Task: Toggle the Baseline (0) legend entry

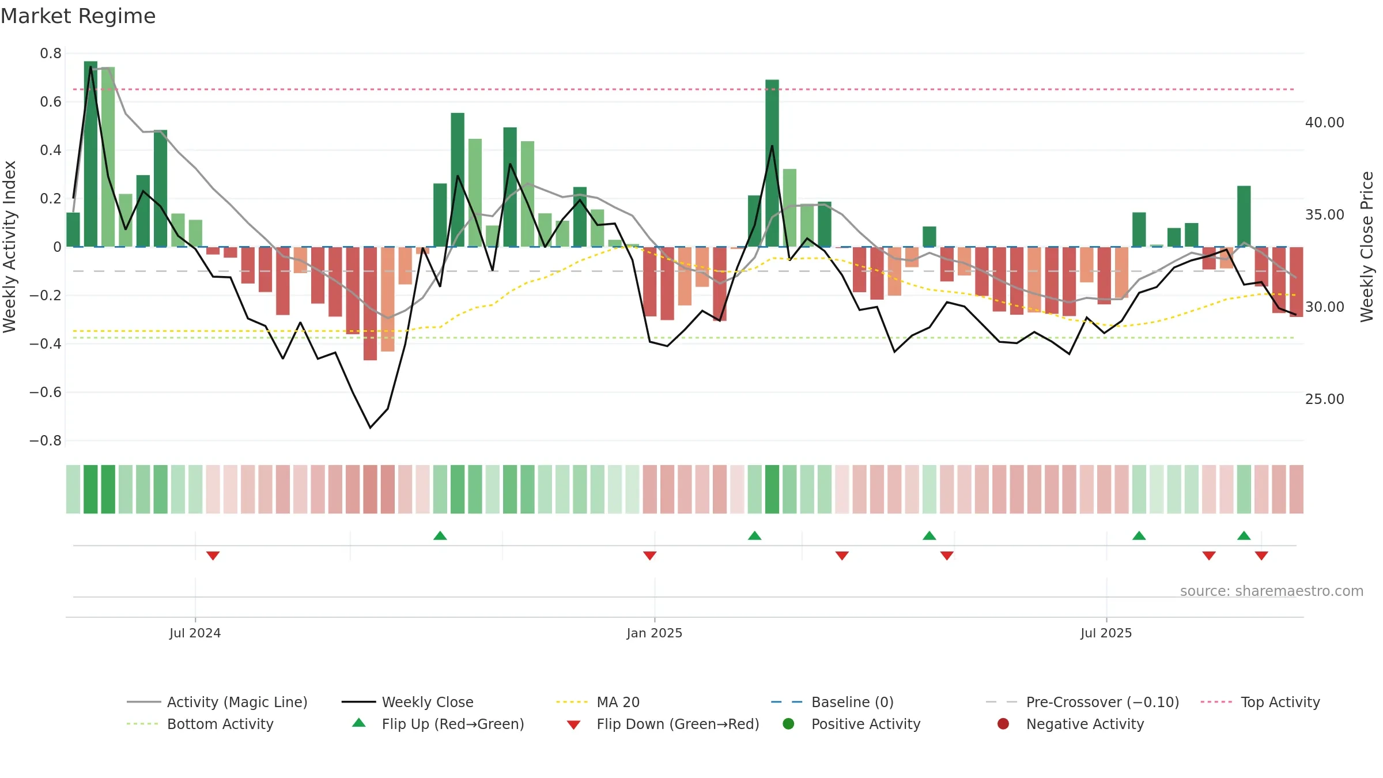Action: 832,702
